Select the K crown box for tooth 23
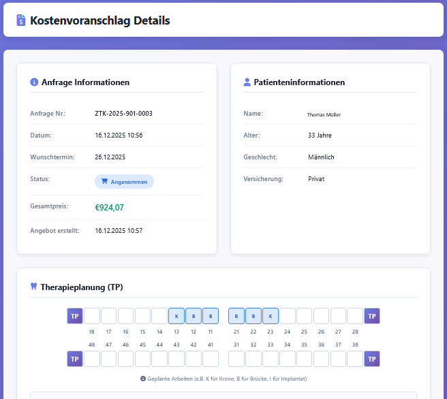This screenshot has height=399, width=447. (x=271, y=316)
